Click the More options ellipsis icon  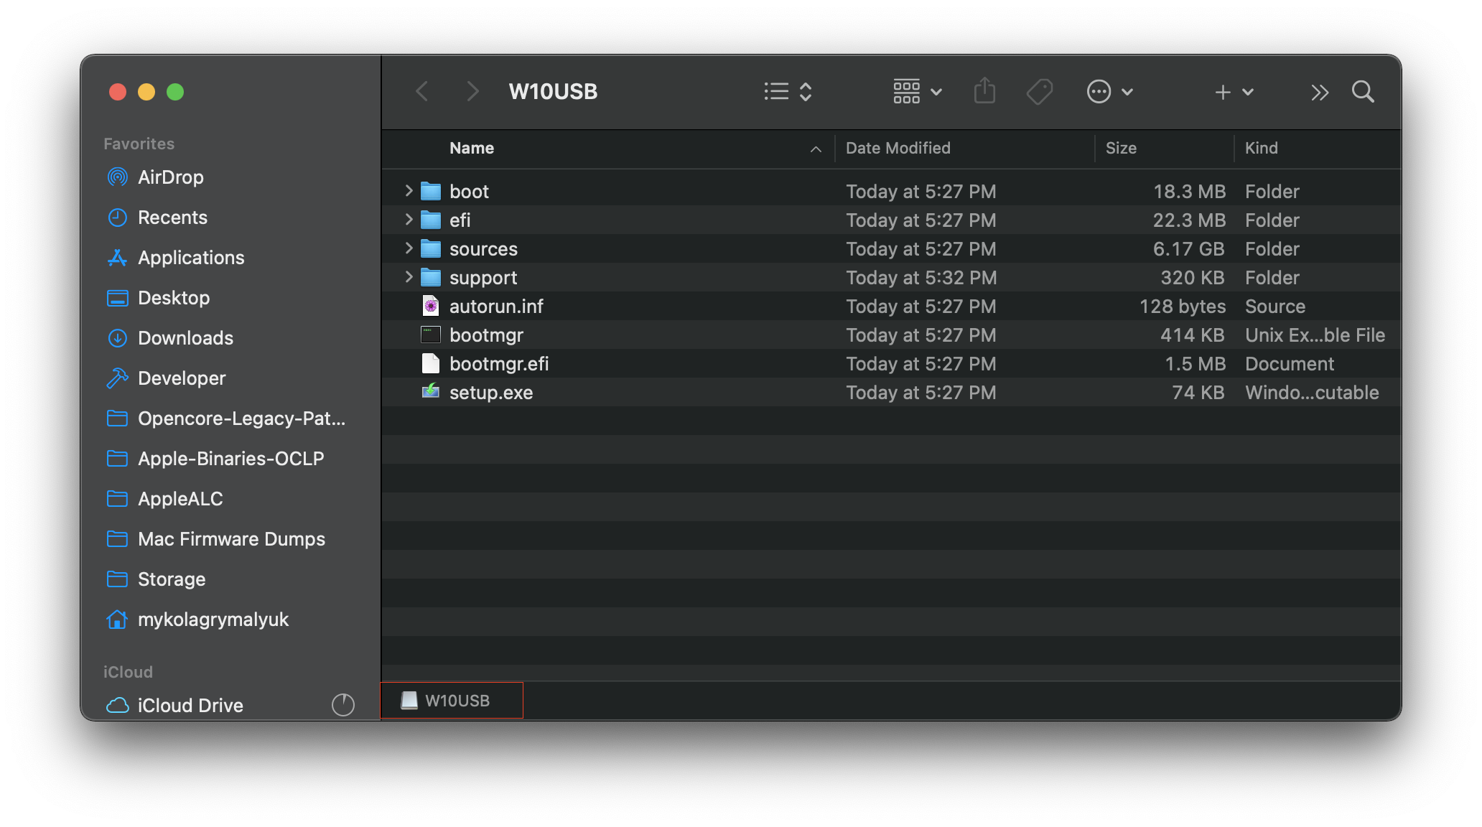[1099, 92]
